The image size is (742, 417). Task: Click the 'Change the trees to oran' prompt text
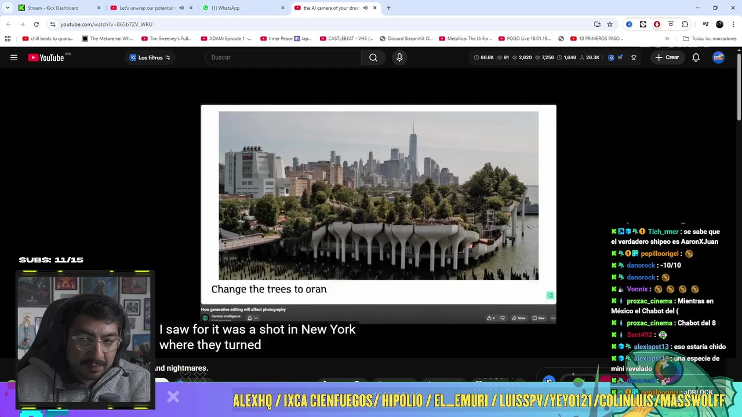(269, 289)
